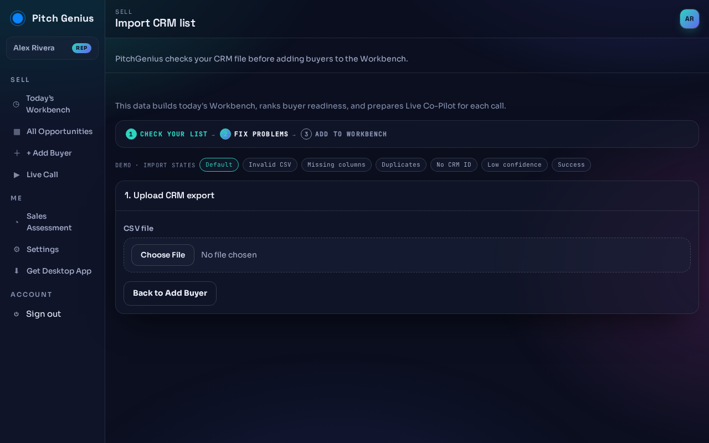Click the Check Your List step label

(174, 134)
